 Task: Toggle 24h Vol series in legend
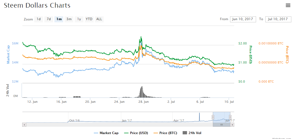(192, 133)
